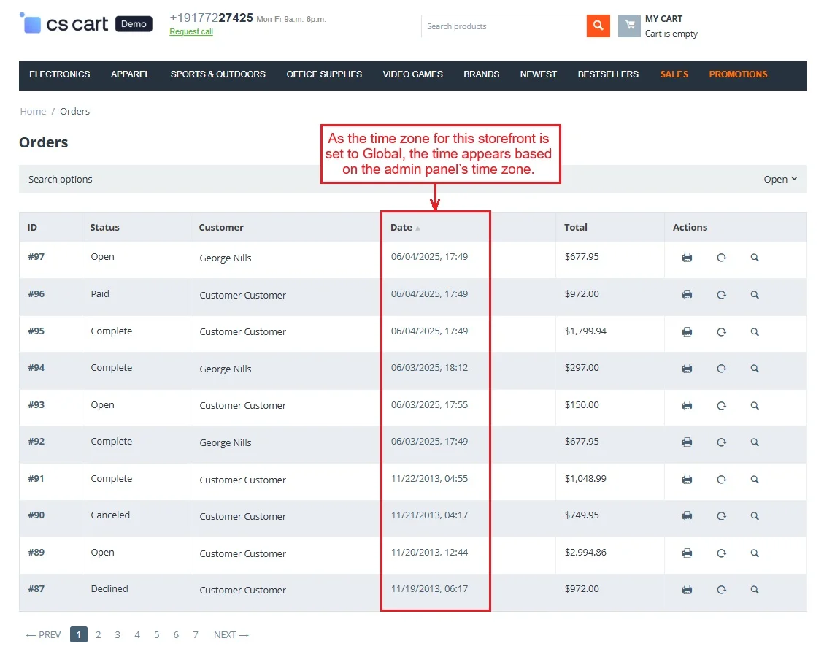Screen dimensions: 824x657
Task: View details of order #95 via magnifier
Action: pos(755,331)
